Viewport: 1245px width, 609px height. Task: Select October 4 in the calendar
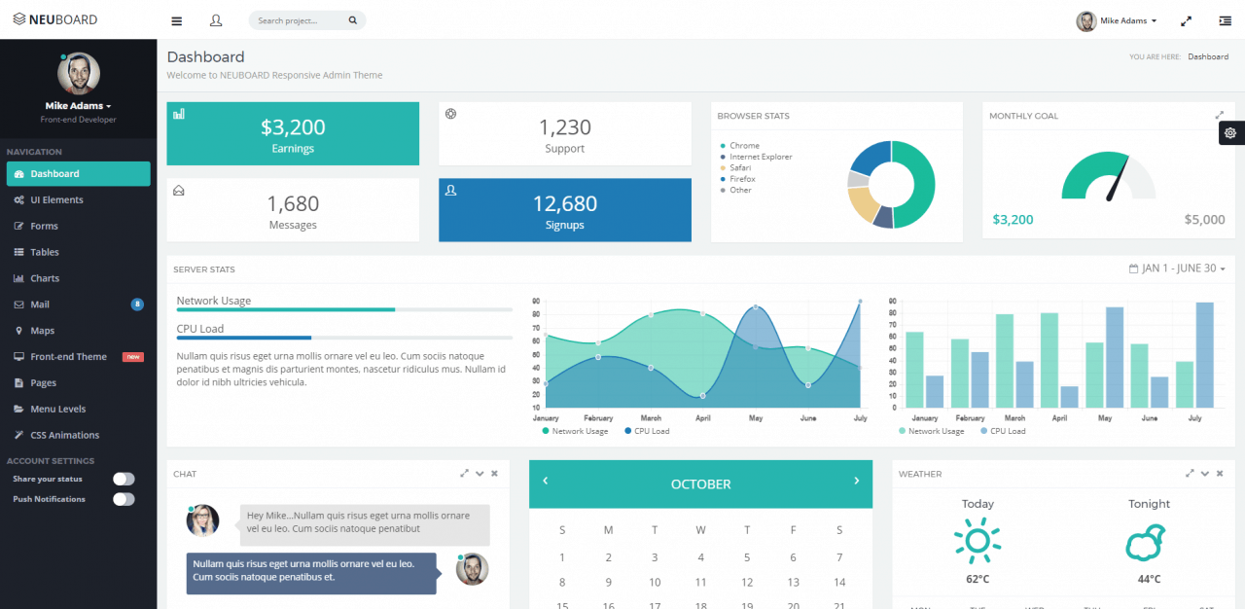pos(700,557)
